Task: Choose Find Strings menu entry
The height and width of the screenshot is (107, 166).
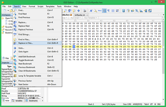Action: pyautogui.click(x=37, y=34)
